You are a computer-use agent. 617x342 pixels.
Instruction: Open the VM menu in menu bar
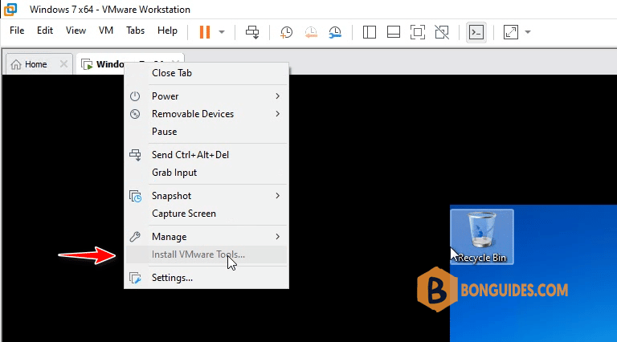106,31
